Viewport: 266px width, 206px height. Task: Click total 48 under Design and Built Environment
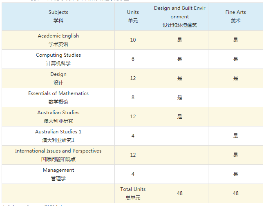pyautogui.click(x=180, y=193)
